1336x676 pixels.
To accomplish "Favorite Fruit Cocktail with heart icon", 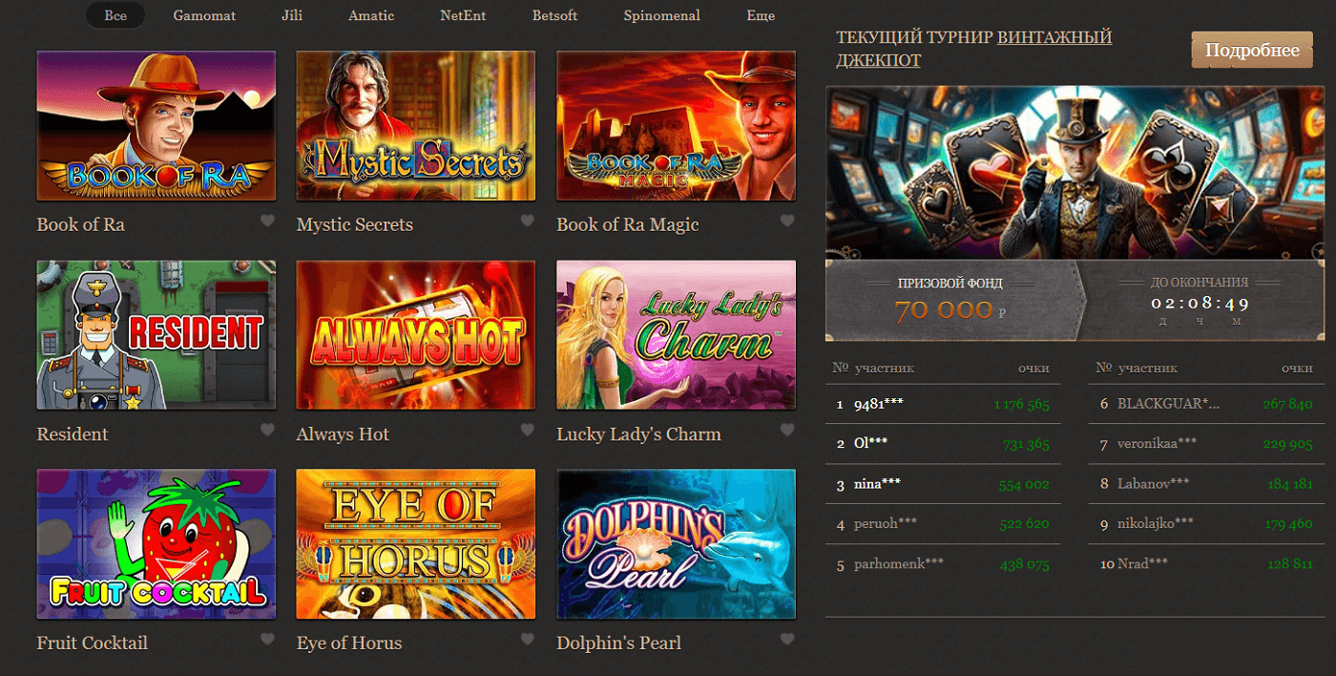I will pyautogui.click(x=267, y=640).
